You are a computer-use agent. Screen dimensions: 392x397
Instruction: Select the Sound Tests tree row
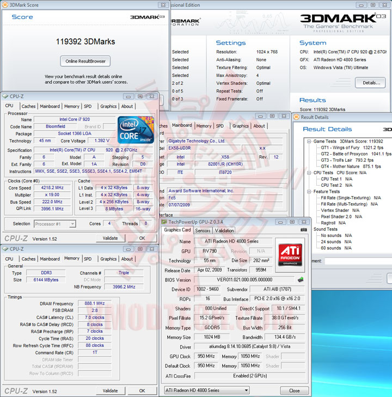coord(326,229)
